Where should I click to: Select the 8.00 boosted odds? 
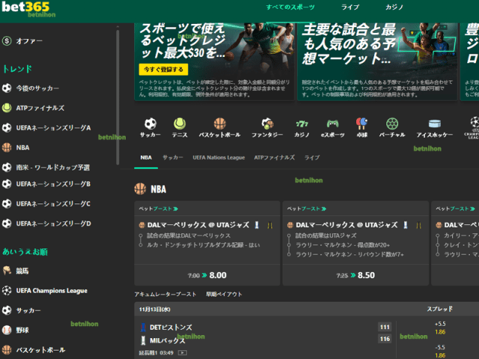click(x=218, y=275)
